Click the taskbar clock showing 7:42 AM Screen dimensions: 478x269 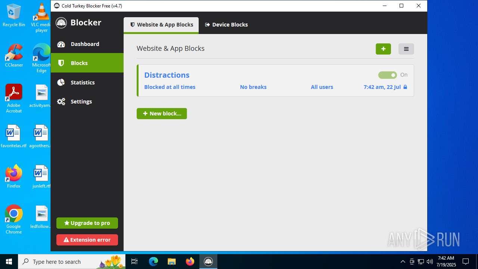tap(446, 262)
